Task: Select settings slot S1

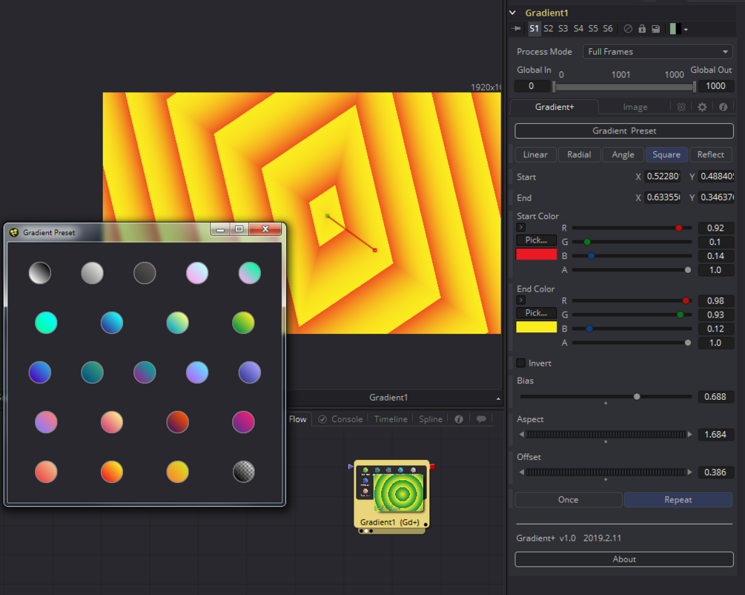Action: [x=534, y=28]
